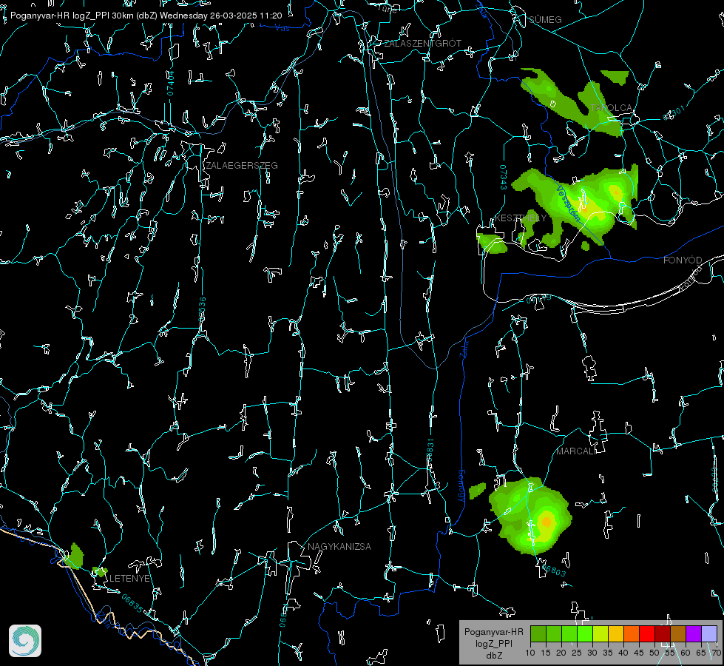Click the 40-45 dBZ orange legend swatch
The image size is (724, 666).
tap(632, 633)
